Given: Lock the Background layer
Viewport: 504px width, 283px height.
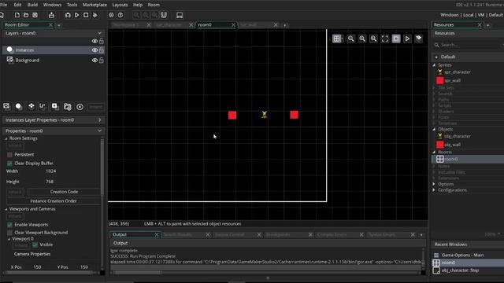Looking at the screenshot, I should click(x=102, y=61).
